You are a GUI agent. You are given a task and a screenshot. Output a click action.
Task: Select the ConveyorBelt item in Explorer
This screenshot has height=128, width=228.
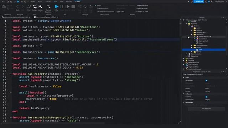click(x=203, y=41)
